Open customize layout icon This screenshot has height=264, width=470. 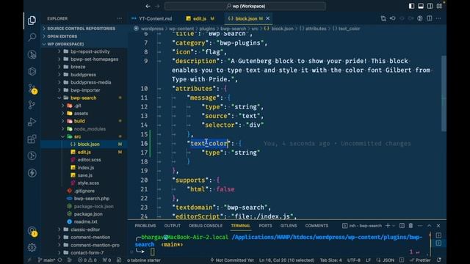(439, 6)
